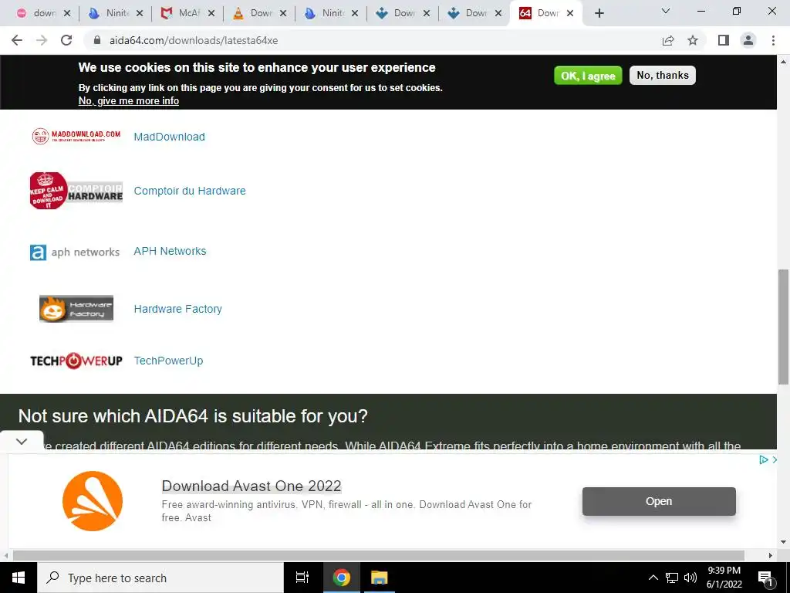
Task: Click the AdChoices icon on the ad
Action: pyautogui.click(x=764, y=459)
